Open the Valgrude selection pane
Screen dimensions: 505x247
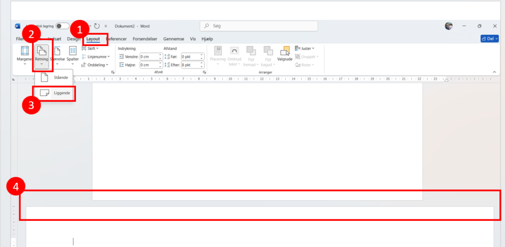point(285,53)
